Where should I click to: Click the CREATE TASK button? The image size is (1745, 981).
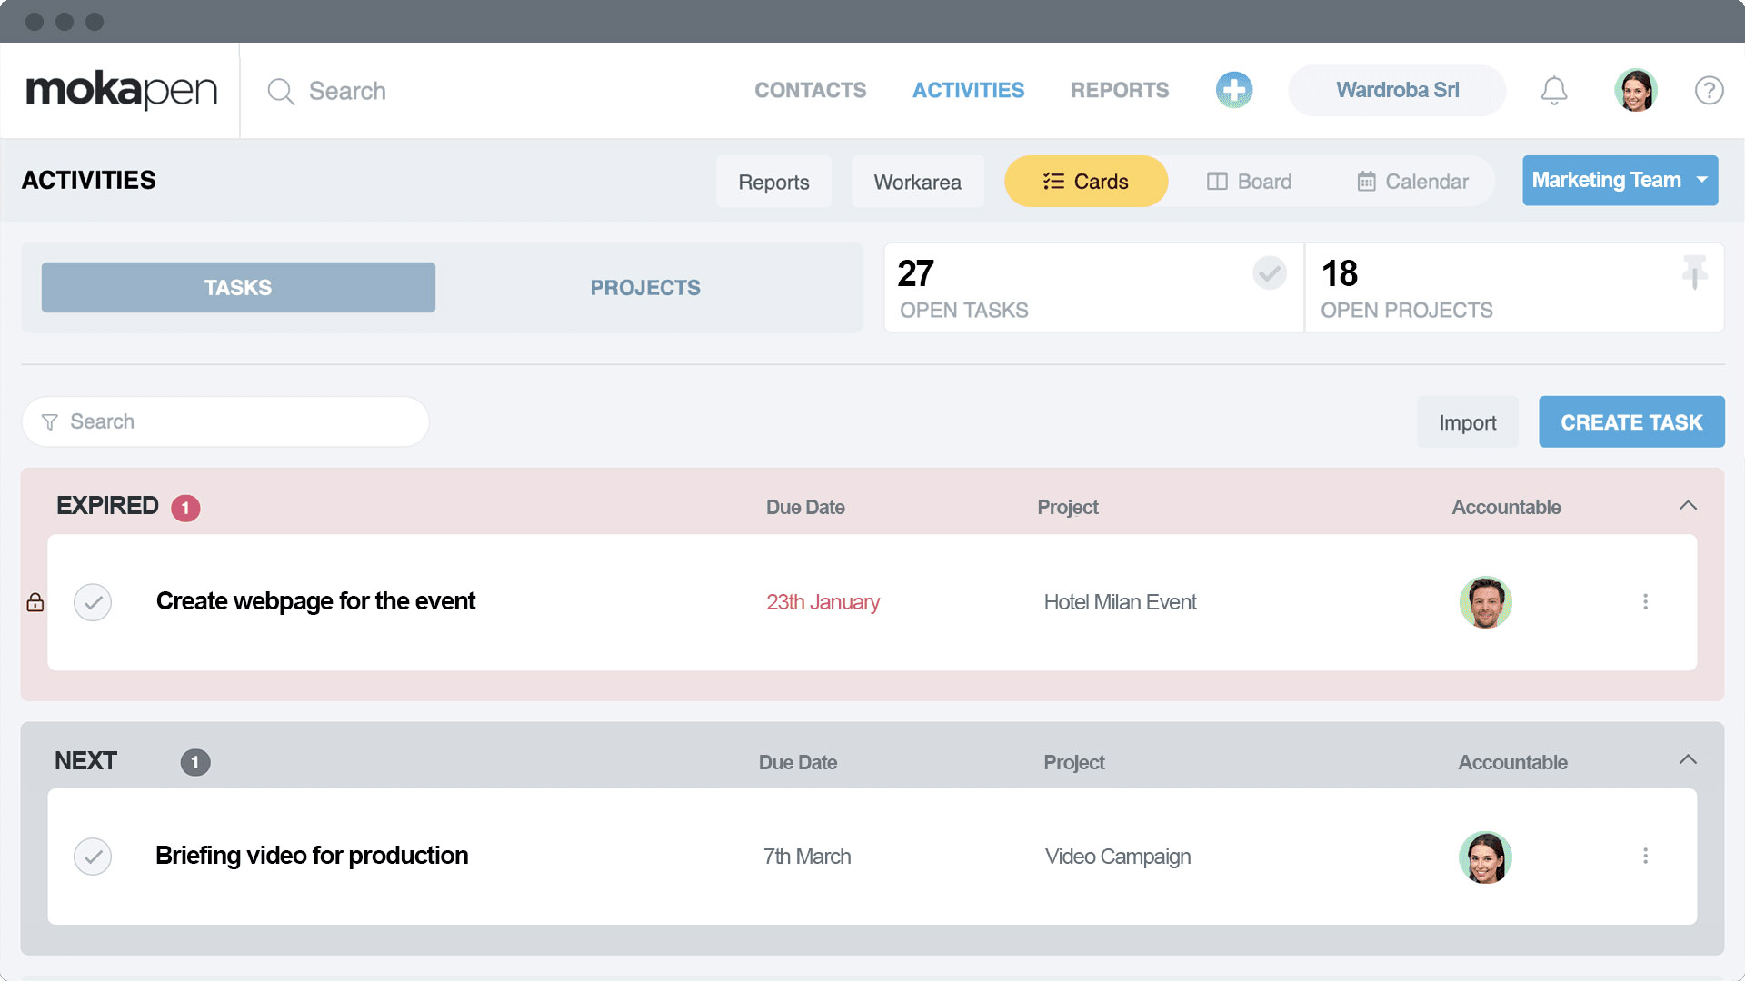click(x=1631, y=421)
